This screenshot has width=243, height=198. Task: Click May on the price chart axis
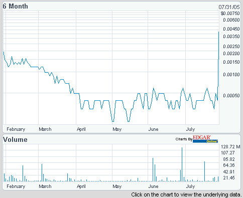(x=117, y=129)
